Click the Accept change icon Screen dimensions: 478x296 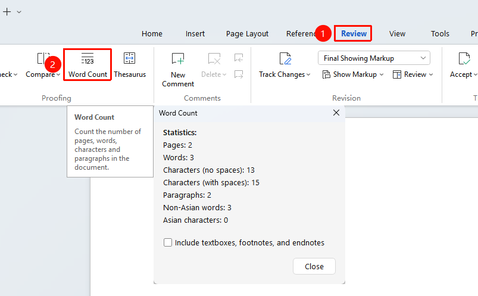click(464, 58)
